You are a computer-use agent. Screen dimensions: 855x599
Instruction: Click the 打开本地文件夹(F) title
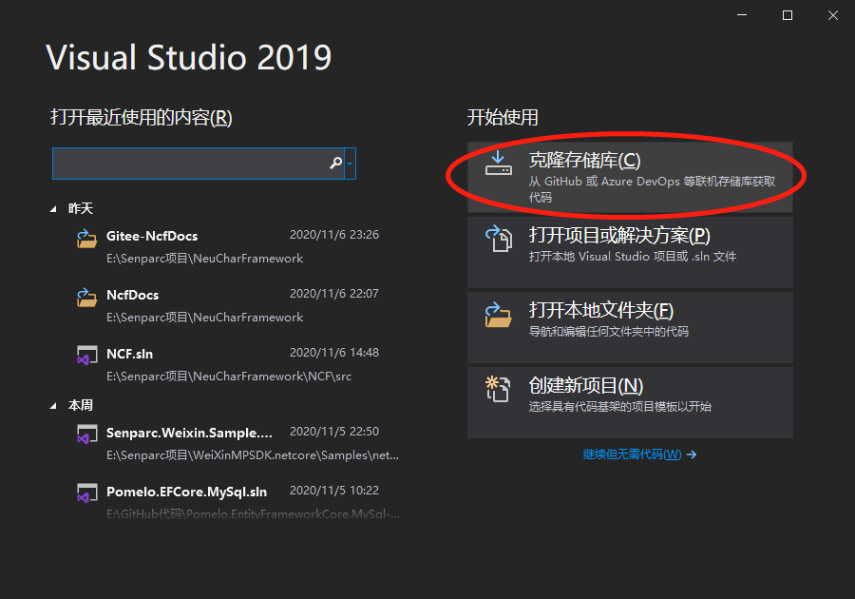click(x=601, y=310)
